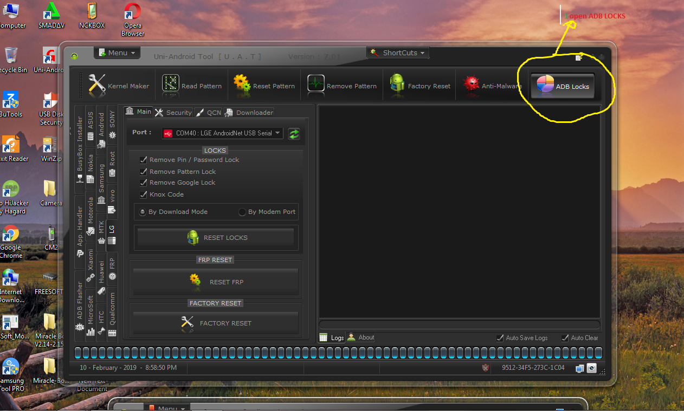Click the RESET LOCKS button

tap(216, 238)
